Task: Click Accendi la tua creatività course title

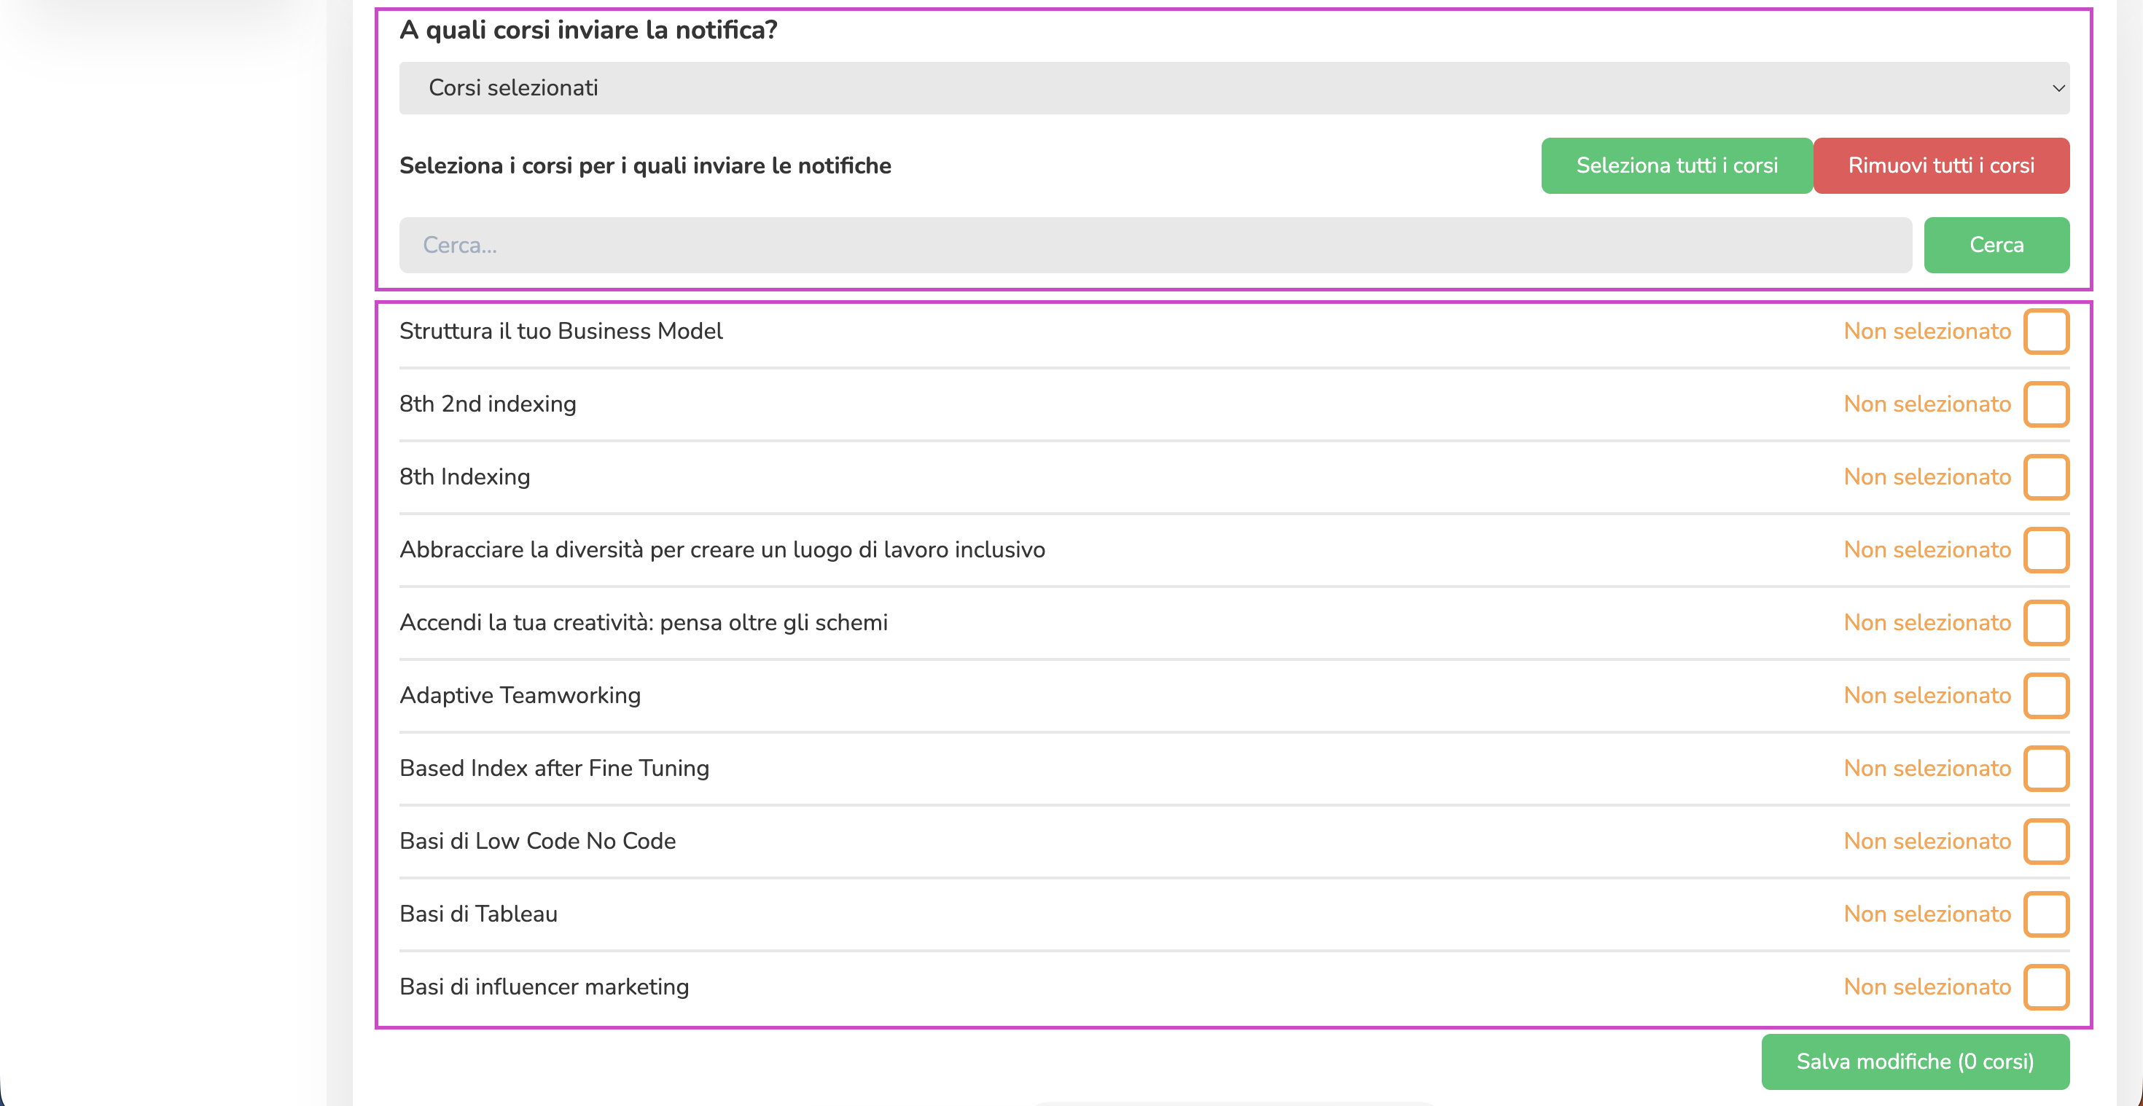Action: 643,623
